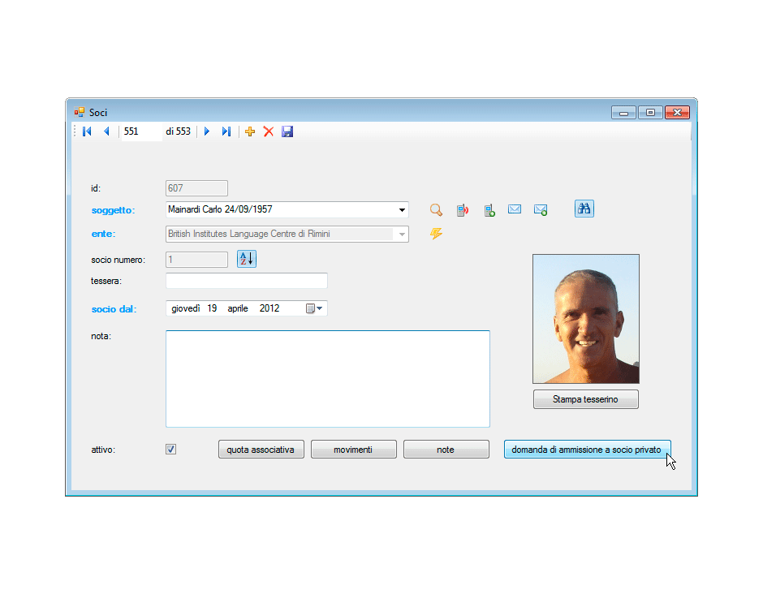Go to next record arrow

(207, 131)
